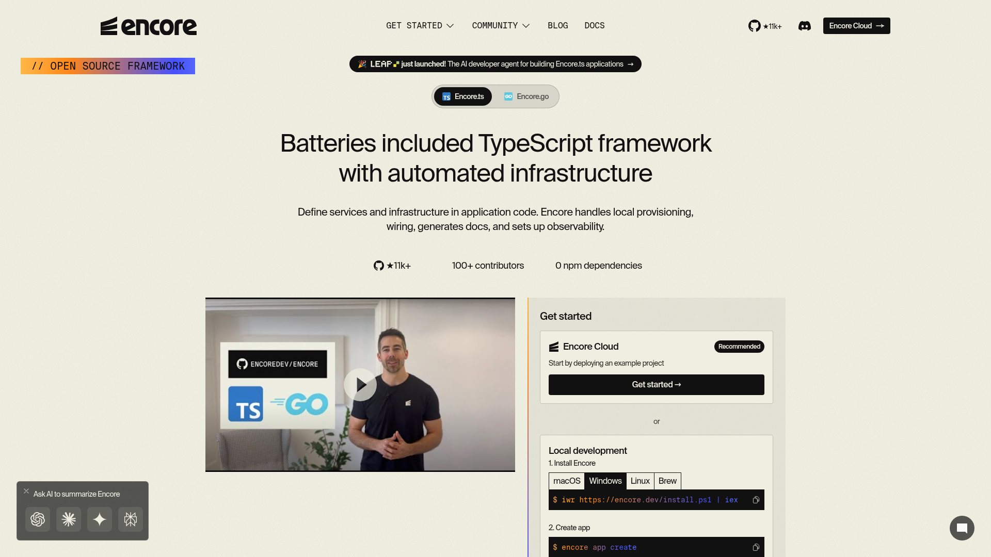Close the Ask AI summarize popup
The image size is (991, 557).
pyautogui.click(x=26, y=491)
